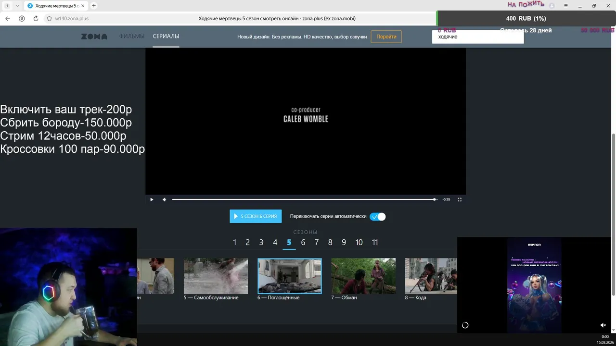Click the remaining time -0:35 label
The image size is (616, 346).
point(447,199)
